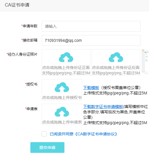
Task: Focus the 接收邮箱 email field
Action: 91,40
